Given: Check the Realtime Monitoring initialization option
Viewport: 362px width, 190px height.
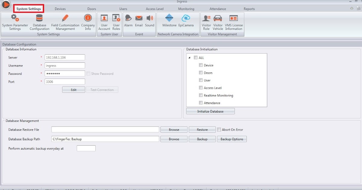Looking at the screenshot, I should (x=201, y=95).
